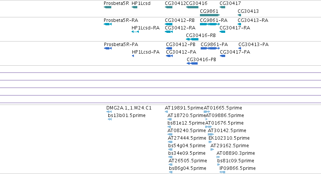Select the CG30412 gene arrow glyph
321x174 pixels.
click(169, 7)
